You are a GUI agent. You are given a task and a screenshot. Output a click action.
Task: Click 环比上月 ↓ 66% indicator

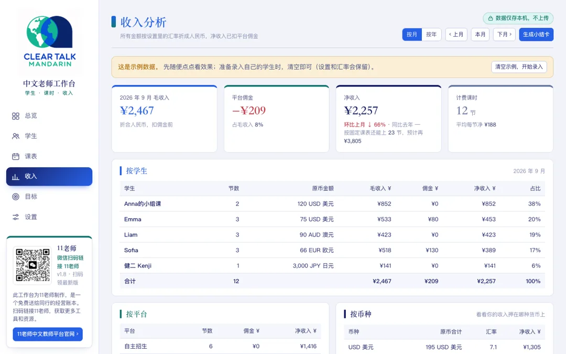click(365, 125)
